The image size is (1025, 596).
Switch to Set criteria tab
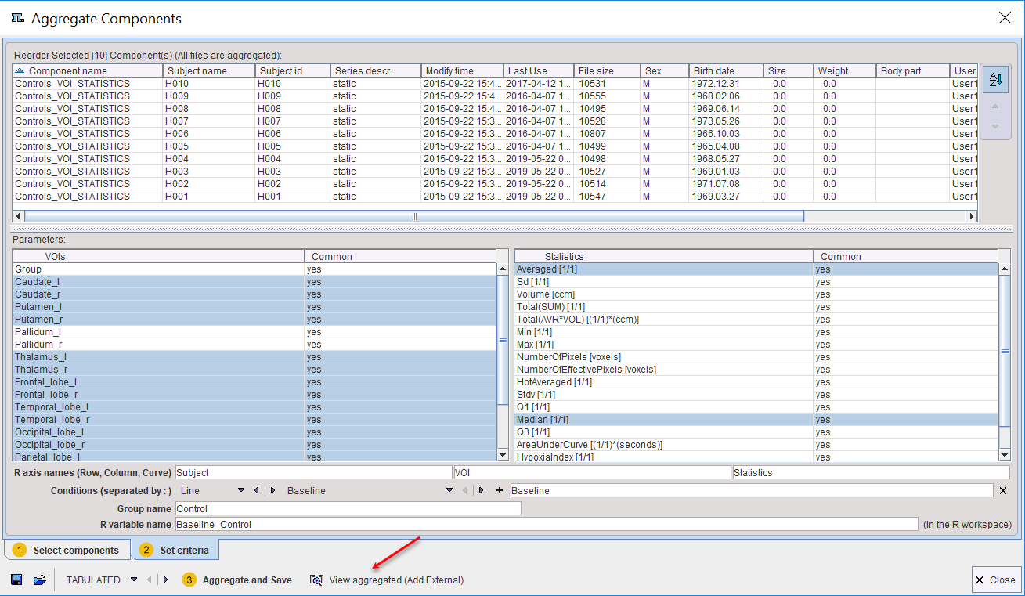click(175, 550)
